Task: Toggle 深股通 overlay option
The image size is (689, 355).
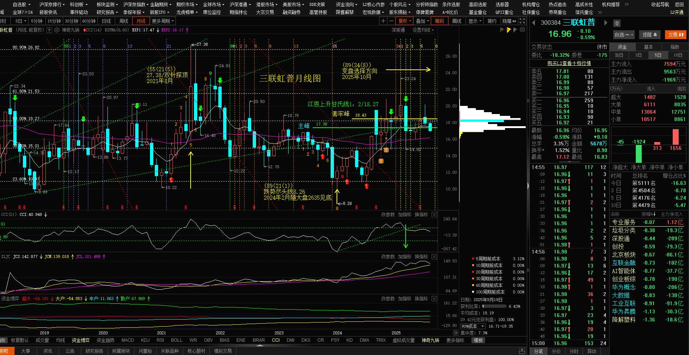Action: (x=398, y=30)
